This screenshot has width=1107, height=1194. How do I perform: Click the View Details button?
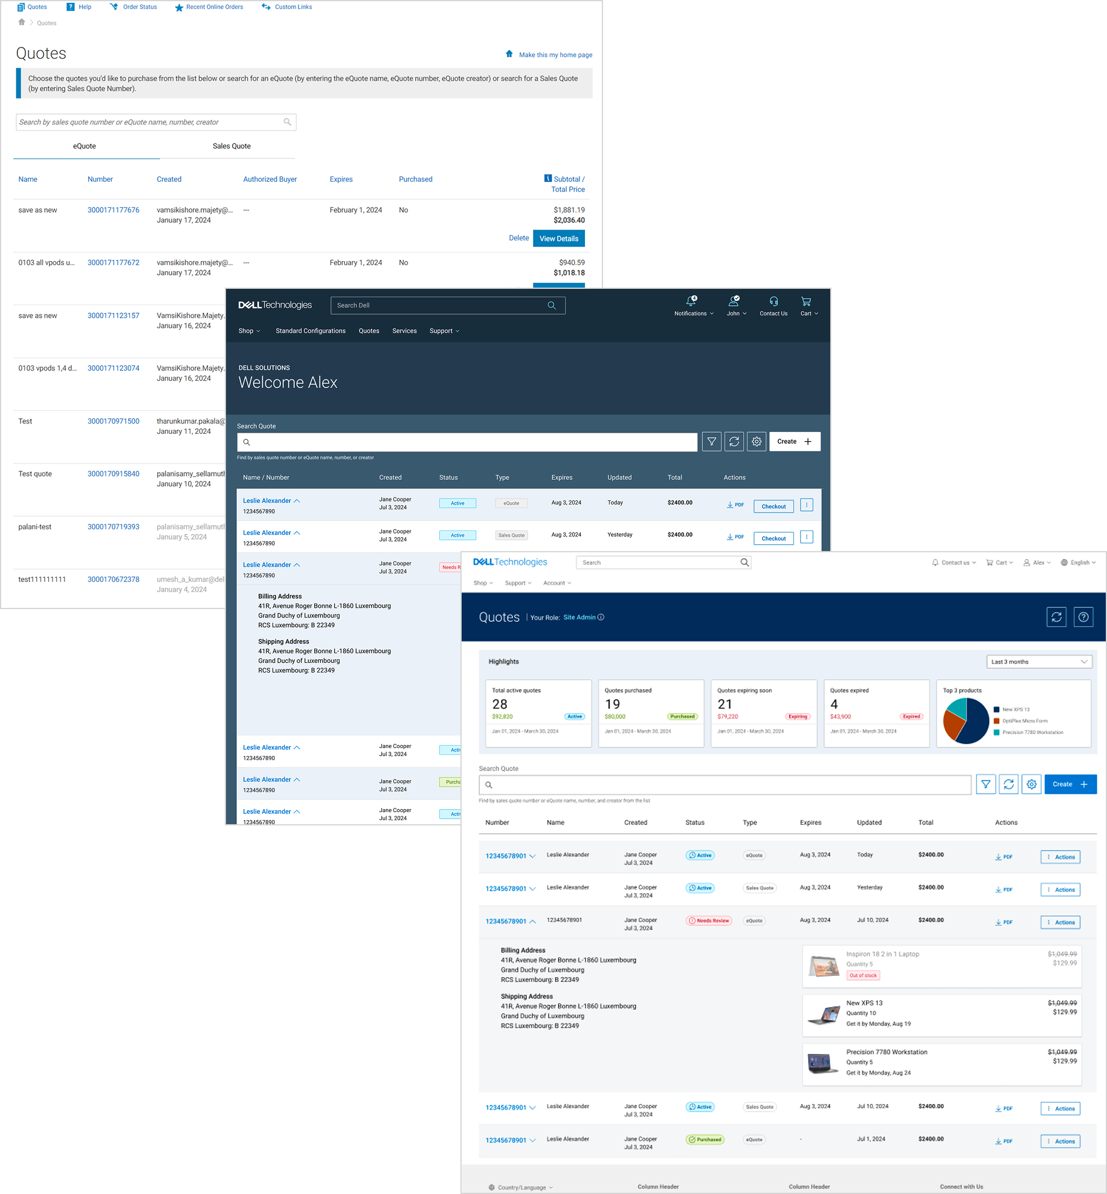point(559,239)
